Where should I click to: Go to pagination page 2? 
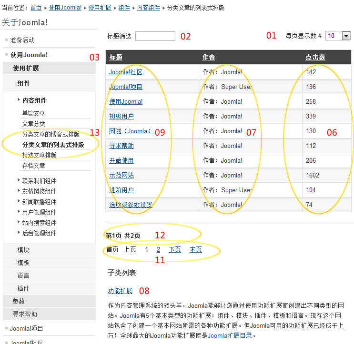pyautogui.click(x=158, y=249)
